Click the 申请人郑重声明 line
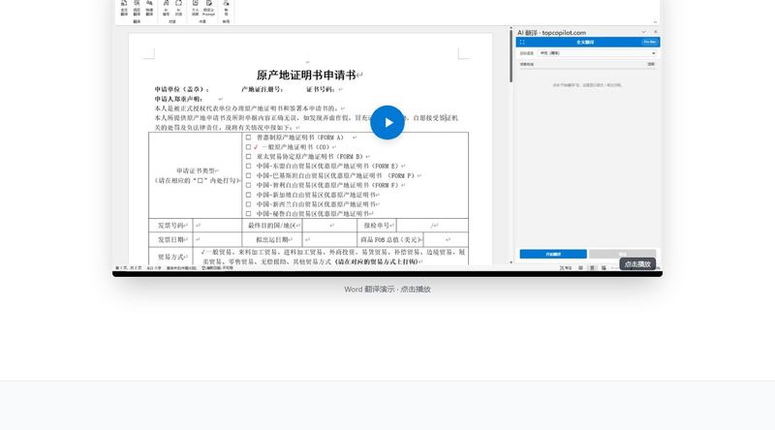This screenshot has height=430, width=775. point(178,99)
